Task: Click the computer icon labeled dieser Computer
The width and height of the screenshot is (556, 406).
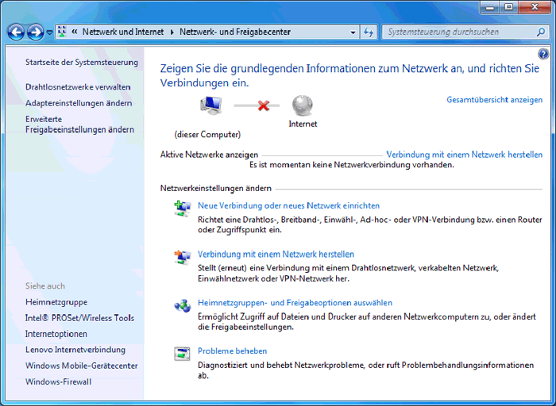Action: coord(210,105)
